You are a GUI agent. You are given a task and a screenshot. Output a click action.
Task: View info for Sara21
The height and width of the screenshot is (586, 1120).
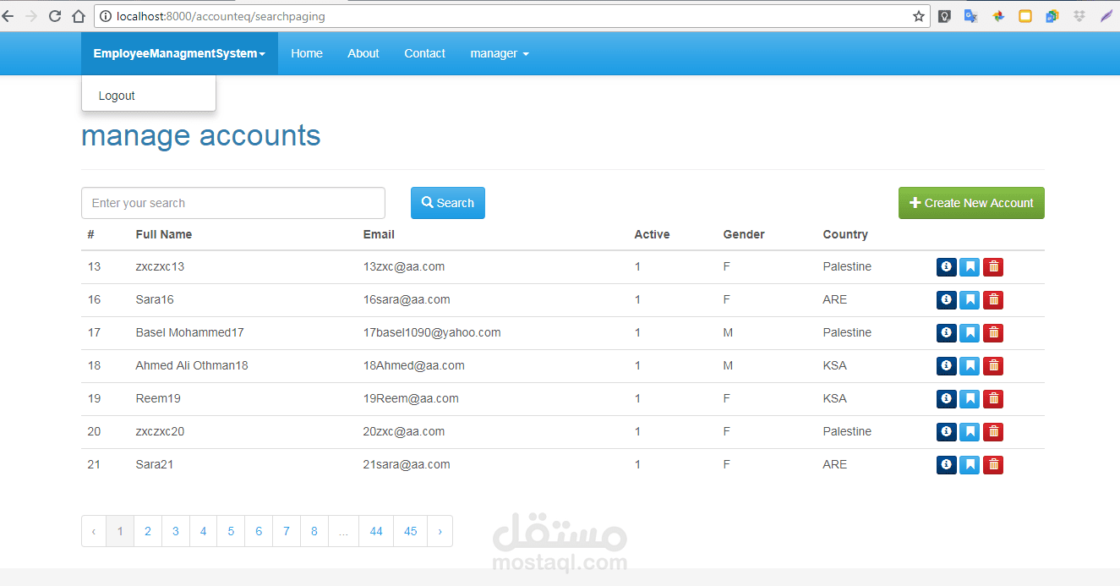(x=947, y=465)
